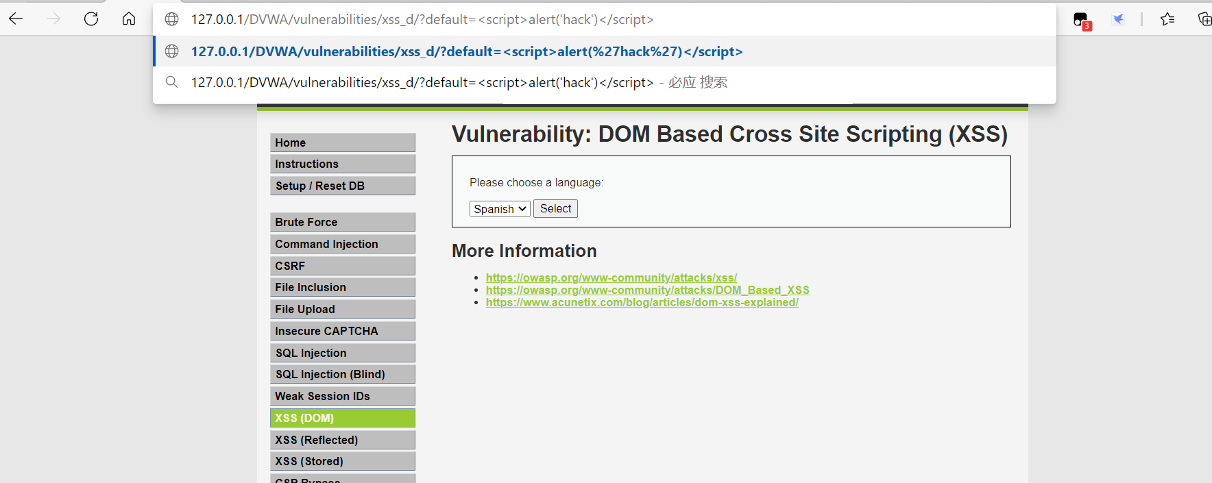This screenshot has width=1212, height=483.
Task: Choose the highlighted URL-encoded suggestion
Action: click(x=605, y=51)
